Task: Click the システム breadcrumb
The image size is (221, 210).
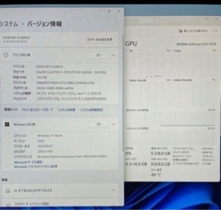Action: click(x=9, y=24)
